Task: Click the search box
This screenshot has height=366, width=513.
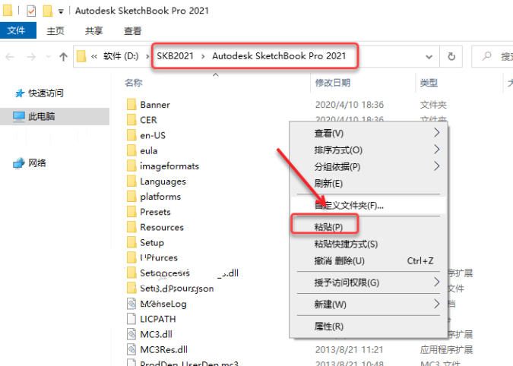Action: pos(492,56)
